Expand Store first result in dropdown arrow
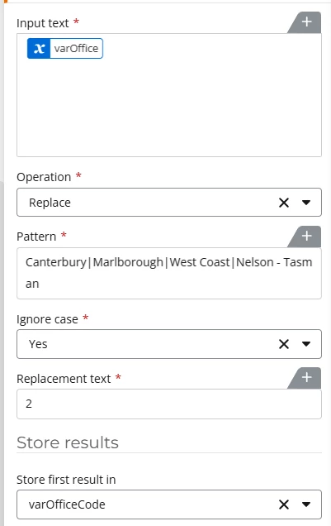 306,504
